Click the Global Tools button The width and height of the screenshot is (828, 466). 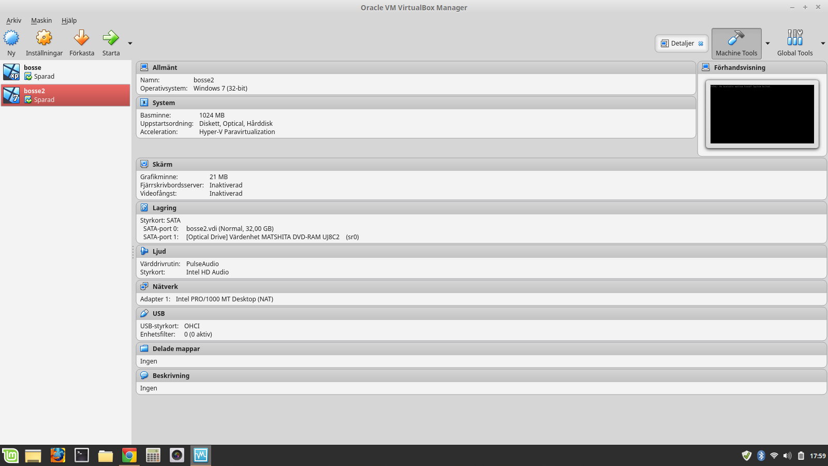pyautogui.click(x=795, y=43)
